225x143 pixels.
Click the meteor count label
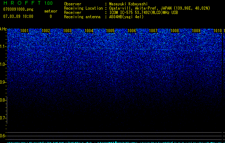click(51, 11)
